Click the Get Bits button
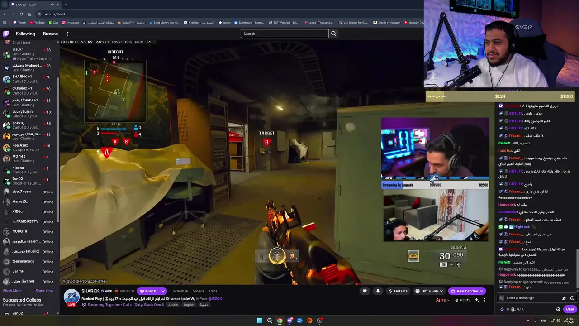 (x=398, y=291)
